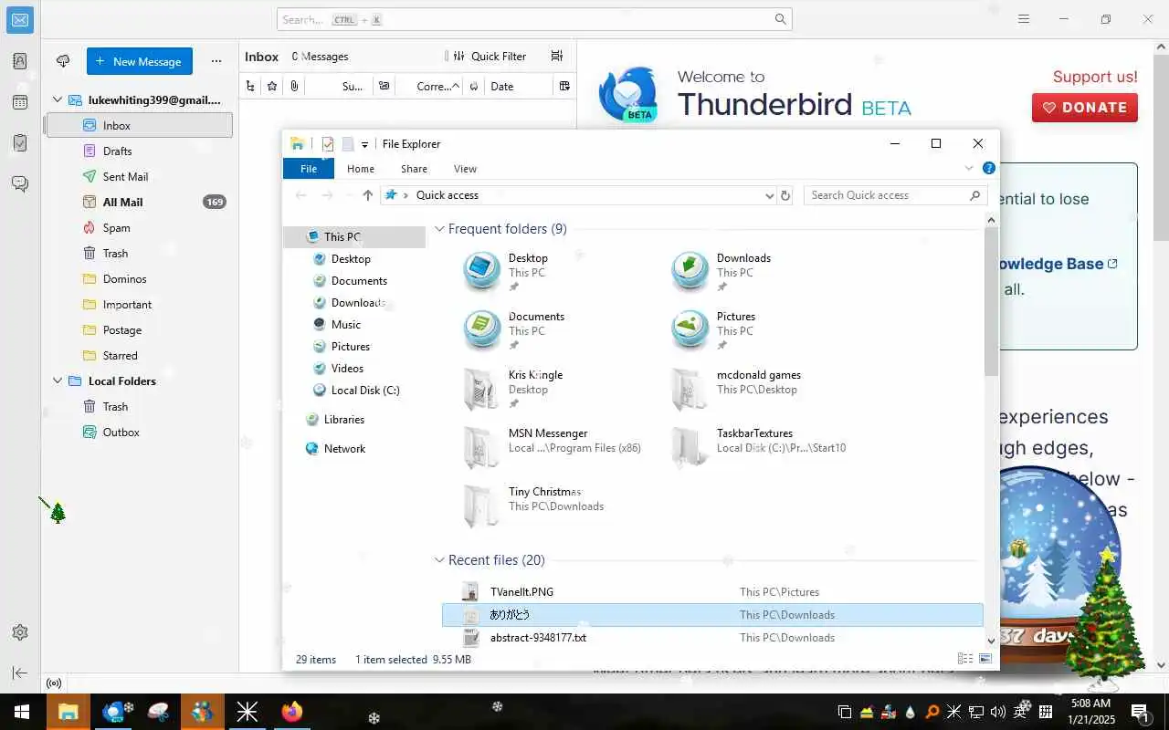The image size is (1169, 730).
Task: Click the taskbar clock showing 5:08 AM
Action: coord(1090,712)
